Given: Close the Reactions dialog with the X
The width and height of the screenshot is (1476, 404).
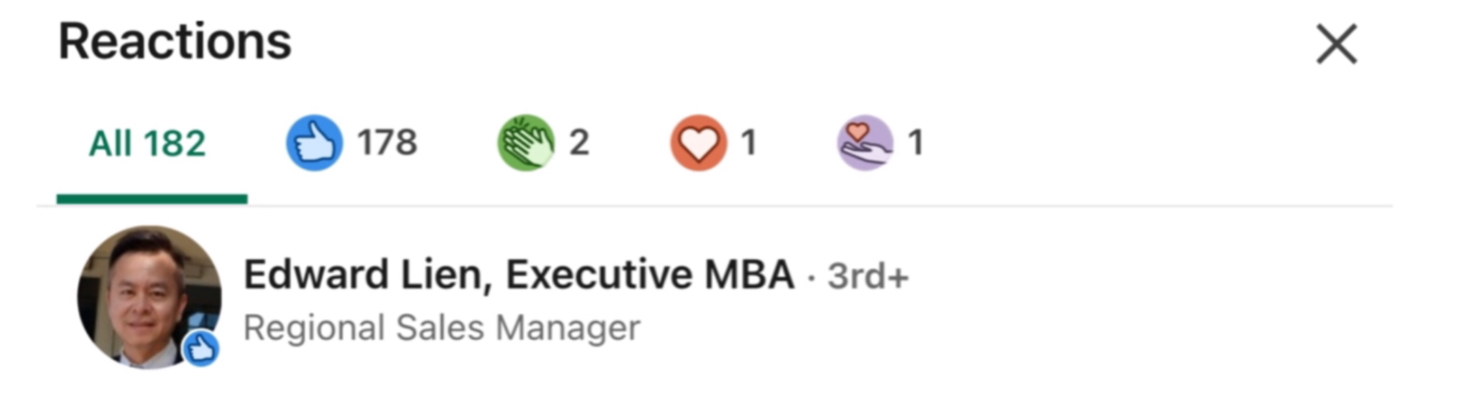Looking at the screenshot, I should (1337, 44).
